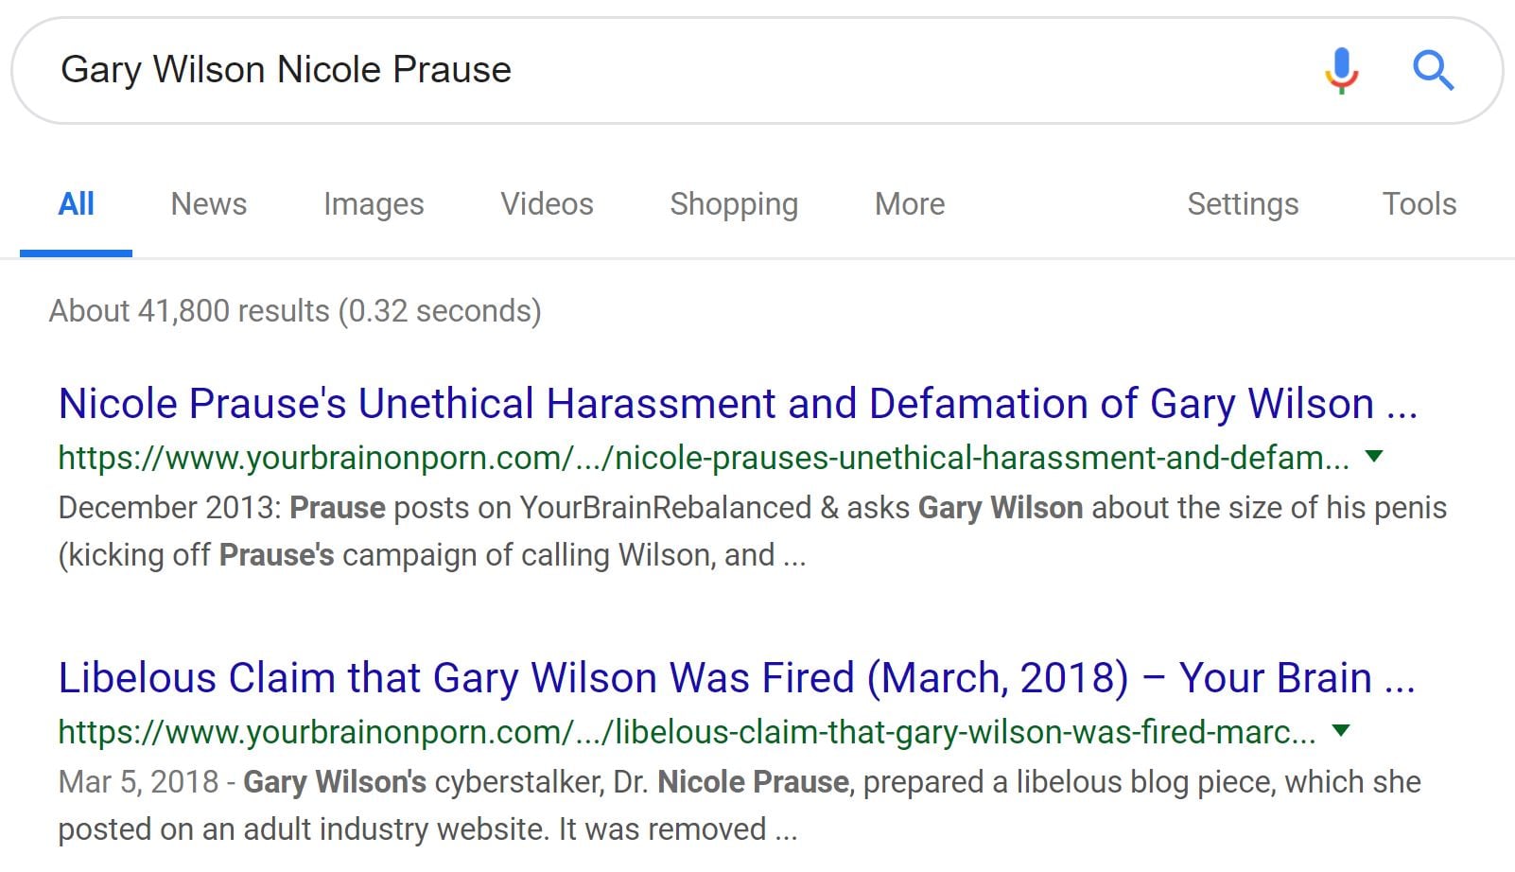Expand the dropdown arrow beside the first result URL

tap(1374, 457)
